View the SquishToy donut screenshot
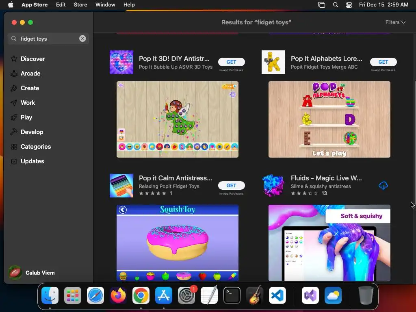Image resolution: width=416 pixels, height=312 pixels. pos(178,243)
